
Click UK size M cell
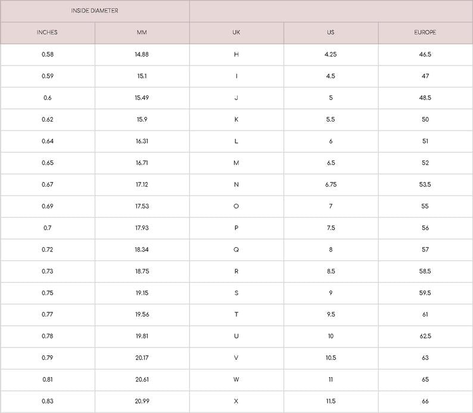(x=236, y=163)
